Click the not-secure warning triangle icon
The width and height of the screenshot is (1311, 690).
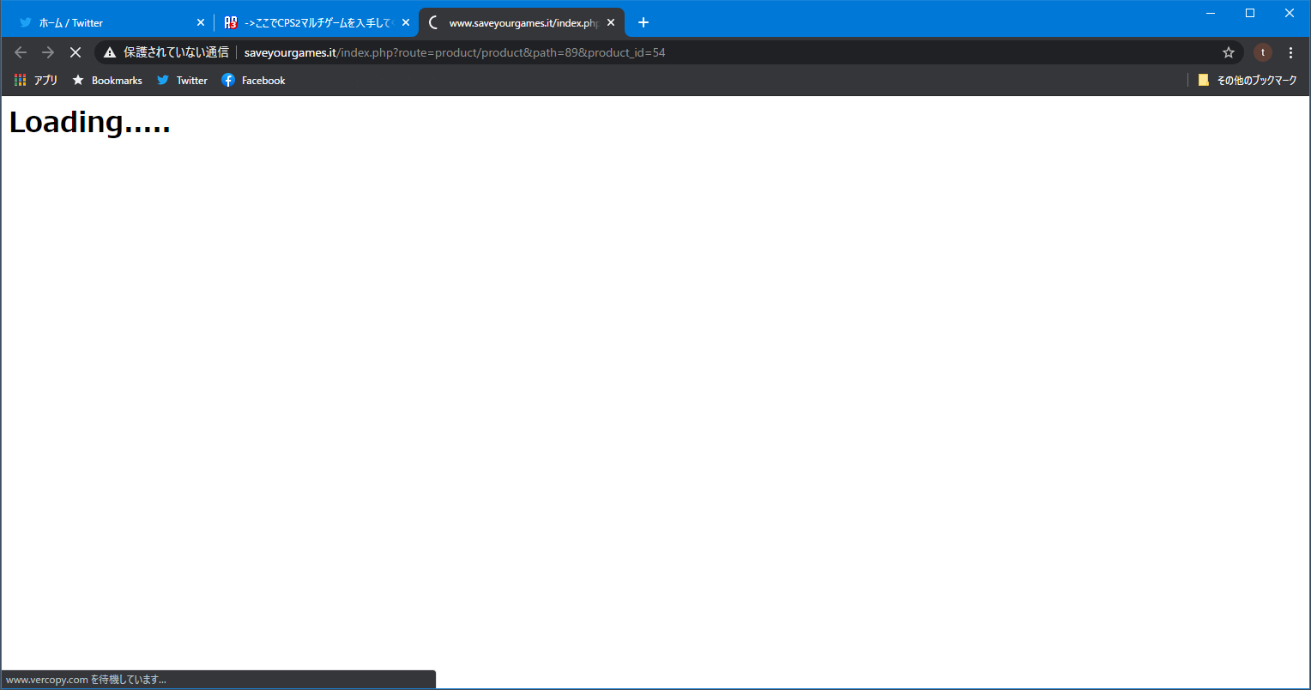(110, 52)
